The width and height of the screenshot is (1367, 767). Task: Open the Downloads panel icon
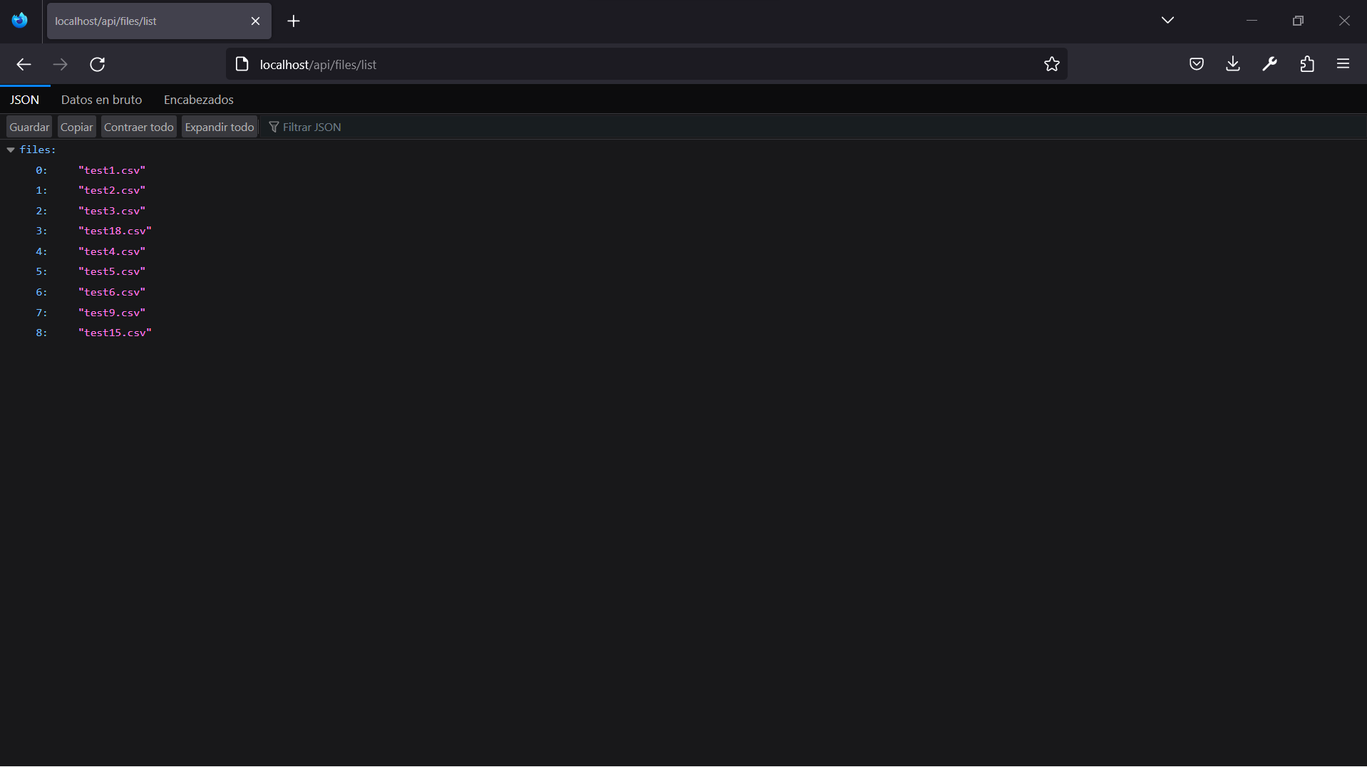[x=1232, y=63]
